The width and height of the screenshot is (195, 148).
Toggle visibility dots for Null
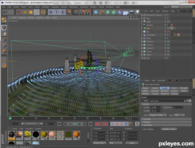(167, 58)
